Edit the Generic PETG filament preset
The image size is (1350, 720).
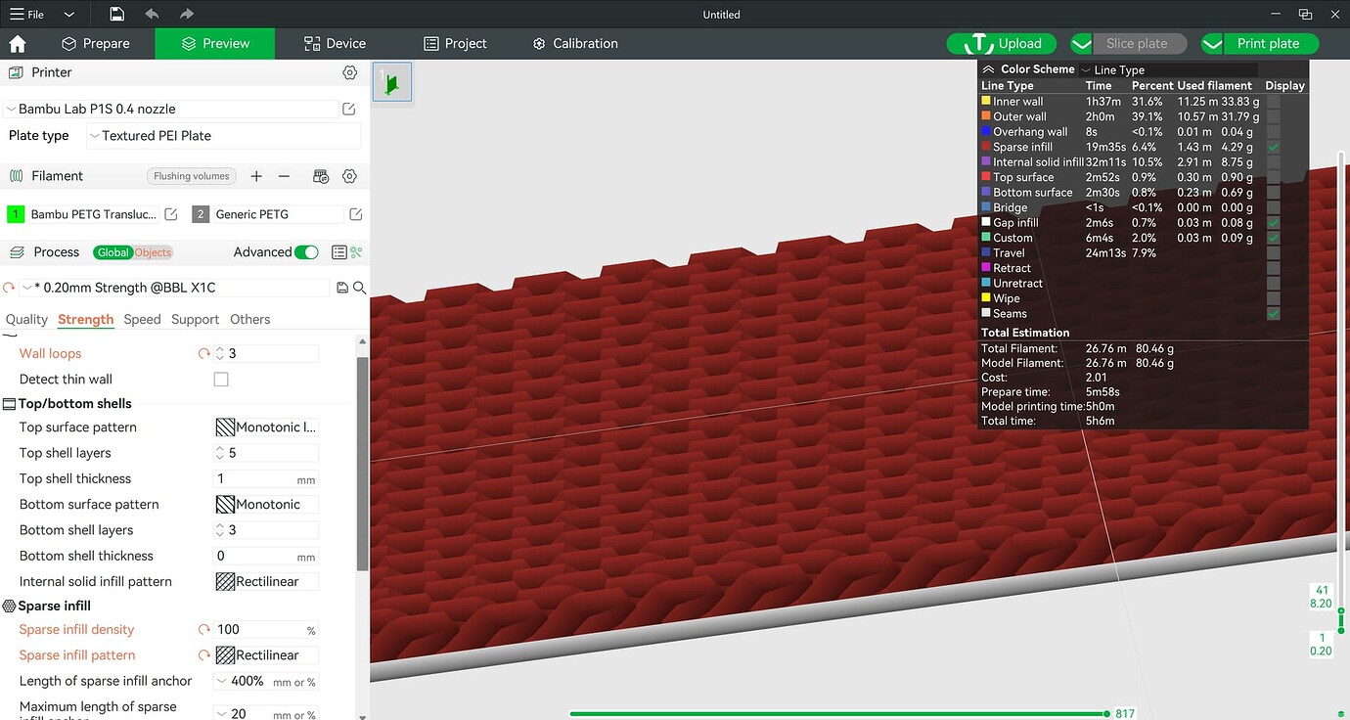(x=356, y=214)
